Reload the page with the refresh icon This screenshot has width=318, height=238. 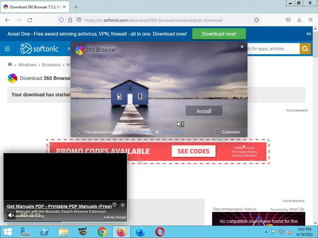(x=30, y=20)
